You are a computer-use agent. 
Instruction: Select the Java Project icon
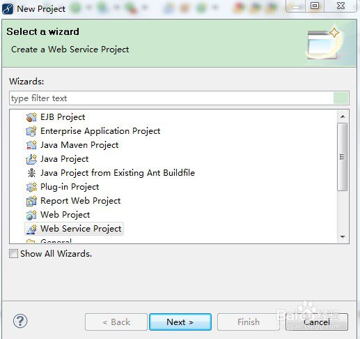[x=31, y=159]
